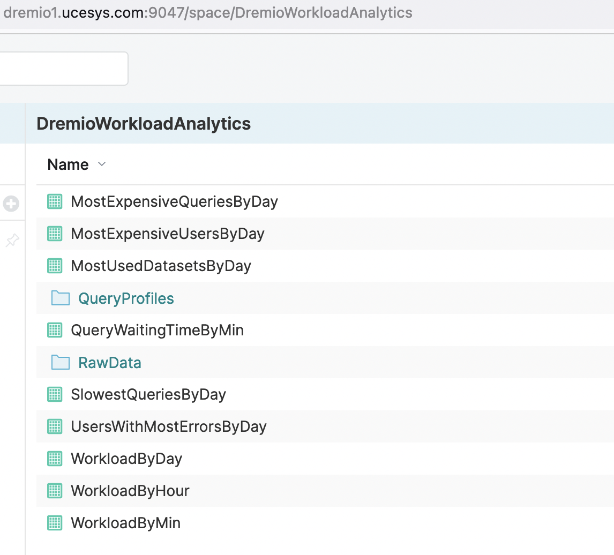Click the DremioWorkloadAnalytics space title
This screenshot has height=555, width=614.
[144, 124]
